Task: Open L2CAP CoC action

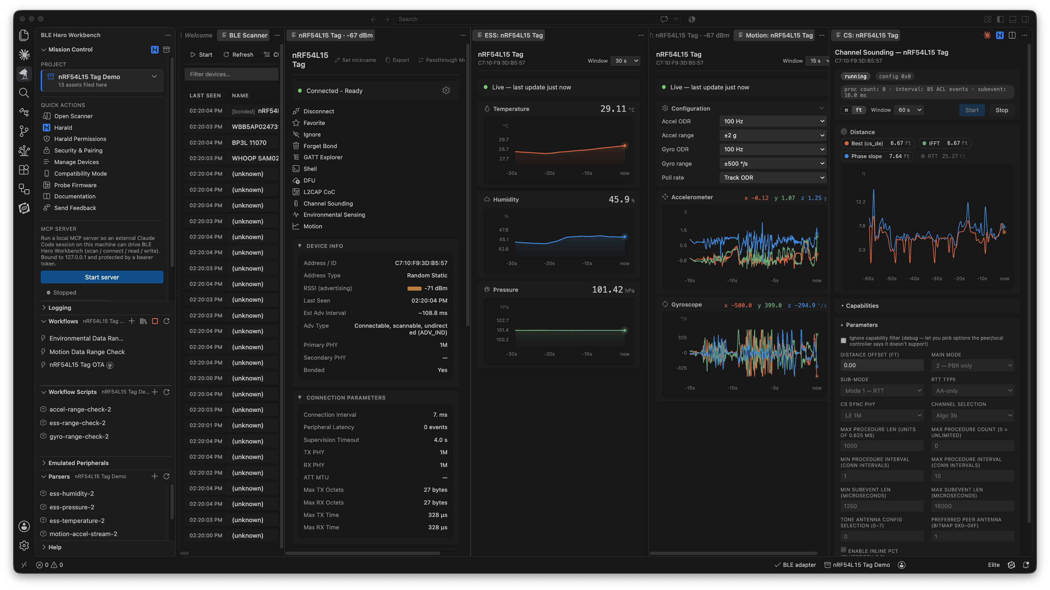Action: [314, 192]
